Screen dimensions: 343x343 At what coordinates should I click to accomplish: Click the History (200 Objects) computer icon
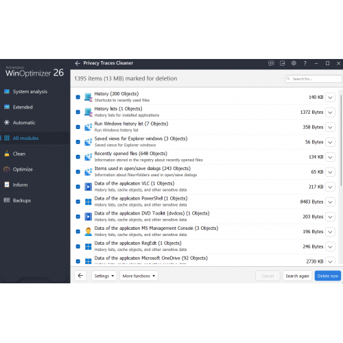click(x=88, y=97)
